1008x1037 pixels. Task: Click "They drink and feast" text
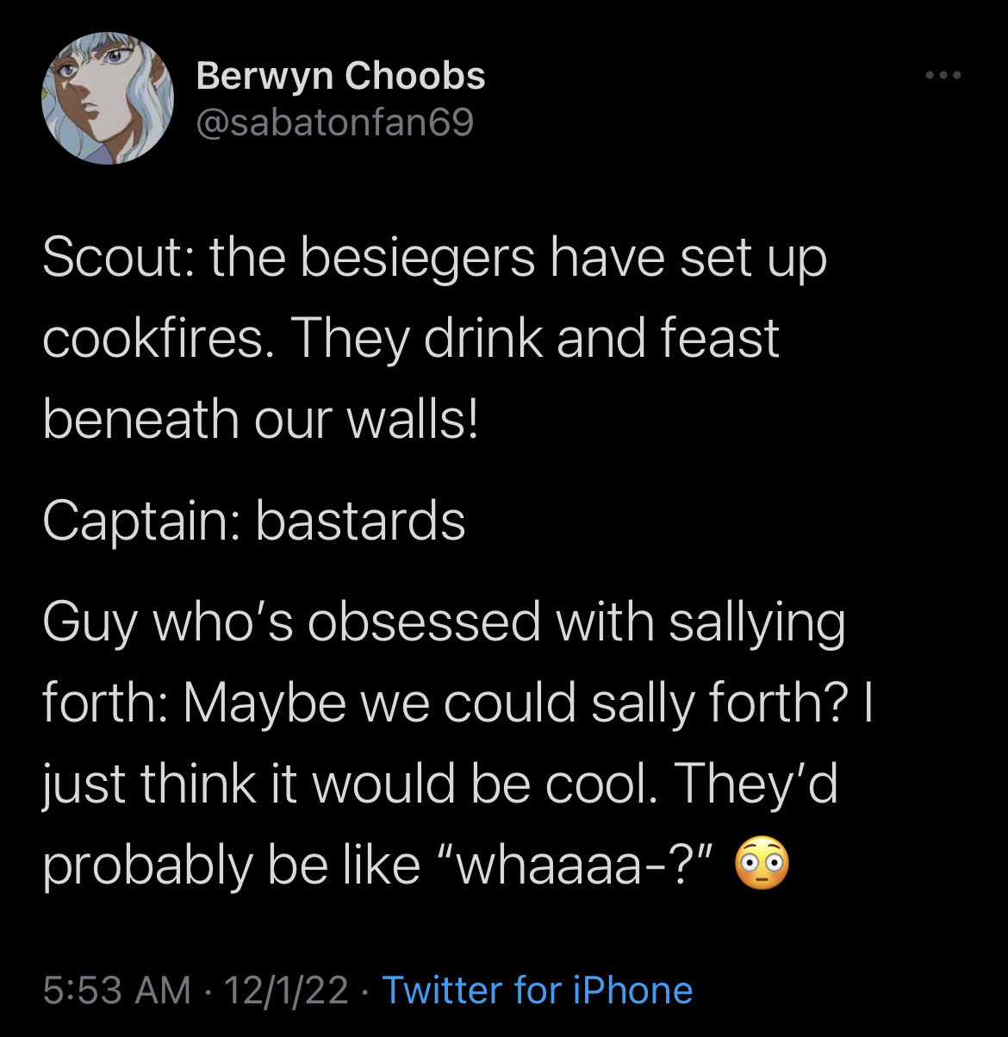tap(535, 337)
